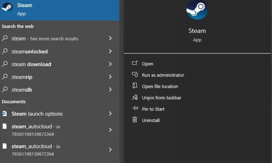Click the Pin to Start pin icon
This screenshot has height=163, width=272.
[x=135, y=108]
